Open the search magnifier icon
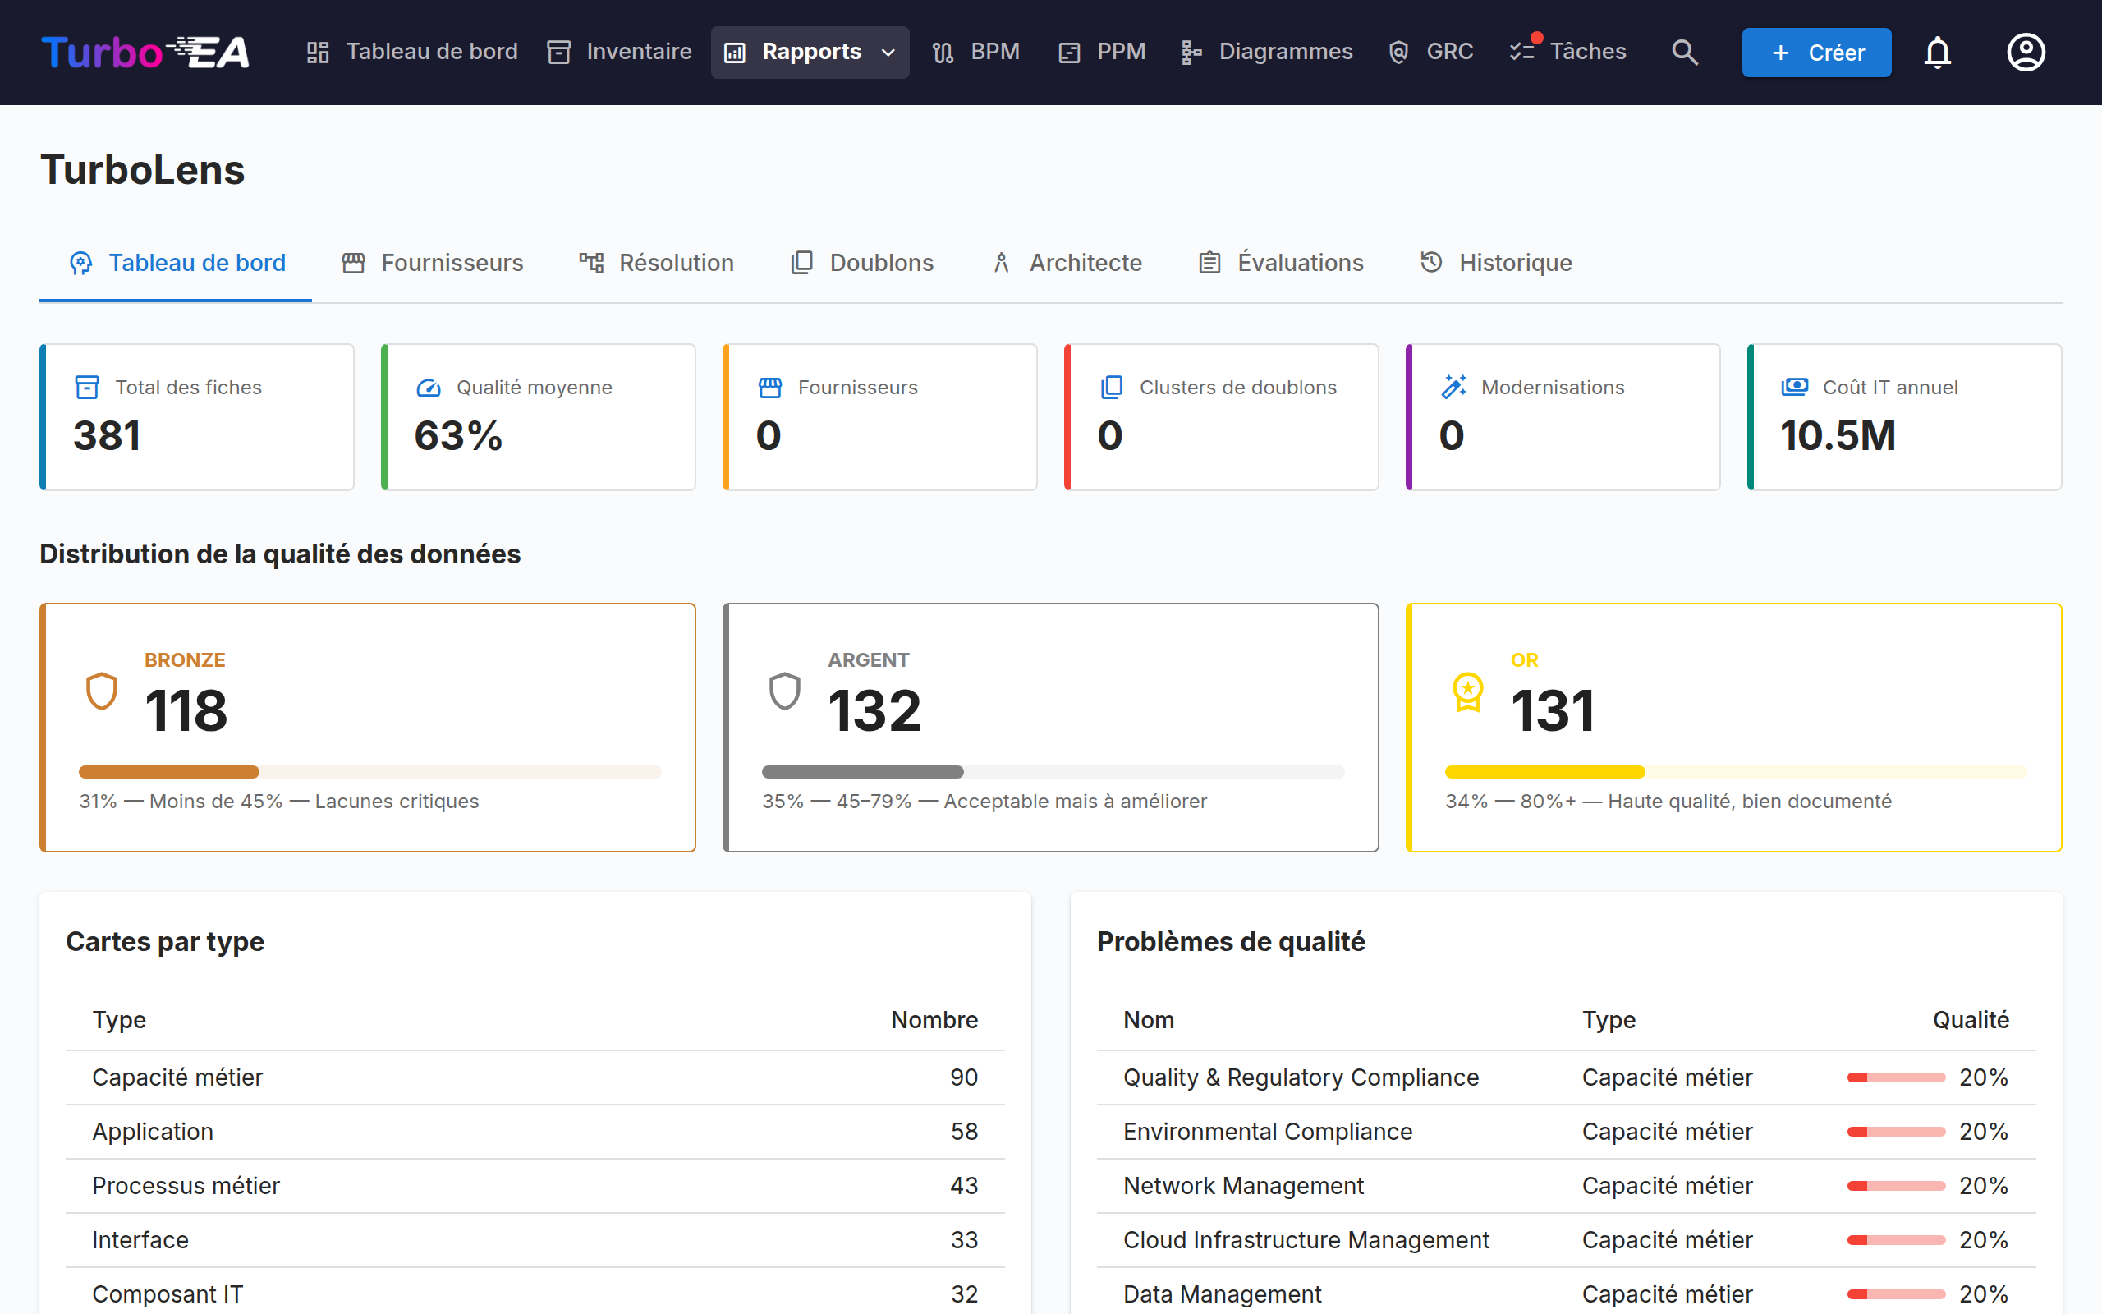2102x1314 pixels. [x=1684, y=52]
